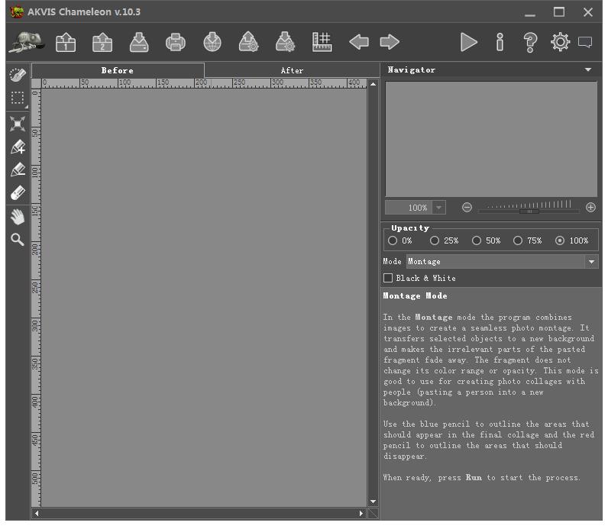Image resolution: width=608 pixels, height=526 pixels.
Task: Set Opacity to 0%
Action: (x=393, y=240)
